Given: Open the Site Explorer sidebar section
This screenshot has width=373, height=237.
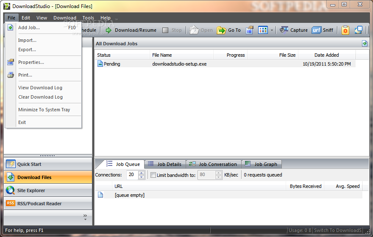Looking at the screenshot, I should pos(48,190).
